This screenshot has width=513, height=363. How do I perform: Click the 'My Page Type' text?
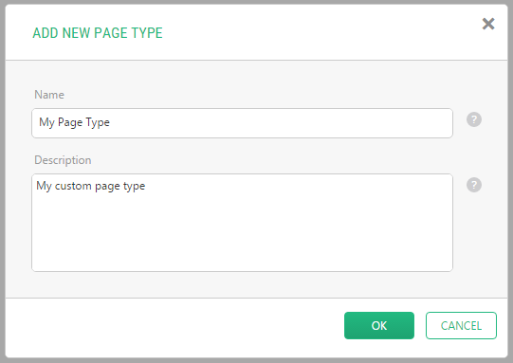pos(74,122)
